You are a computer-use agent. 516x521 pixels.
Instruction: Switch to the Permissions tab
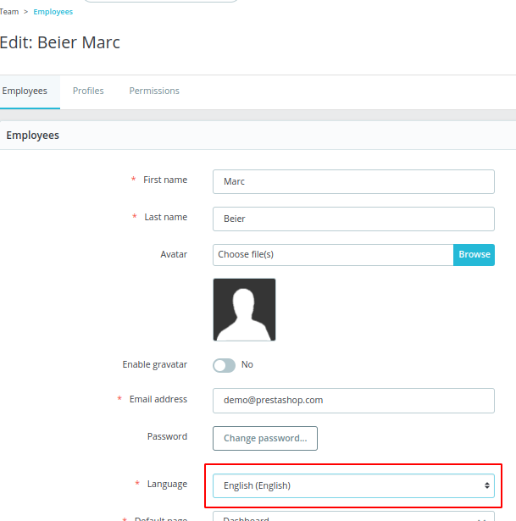click(x=154, y=91)
